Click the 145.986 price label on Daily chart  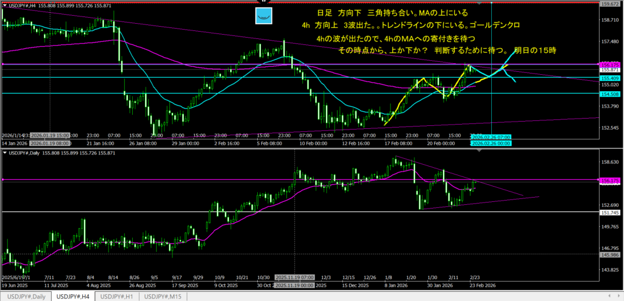[x=611, y=255]
